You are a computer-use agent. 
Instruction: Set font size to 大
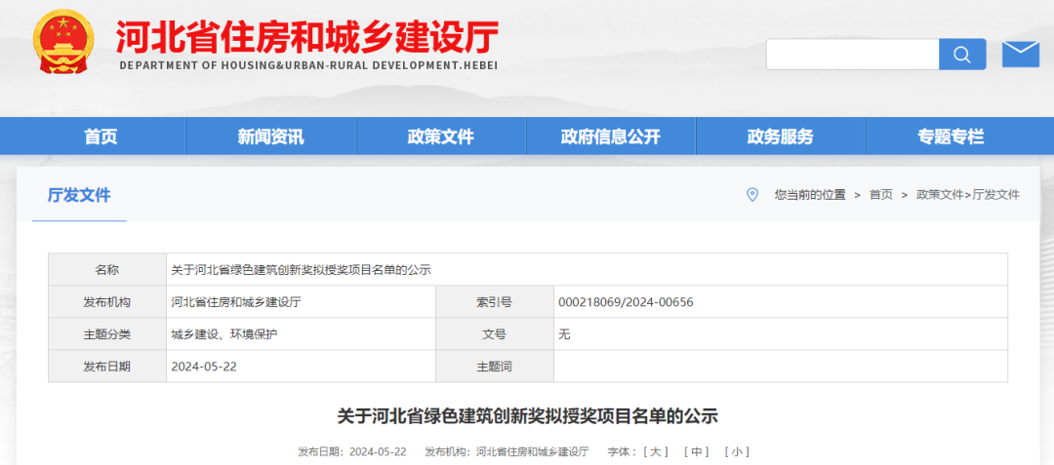pos(656,451)
